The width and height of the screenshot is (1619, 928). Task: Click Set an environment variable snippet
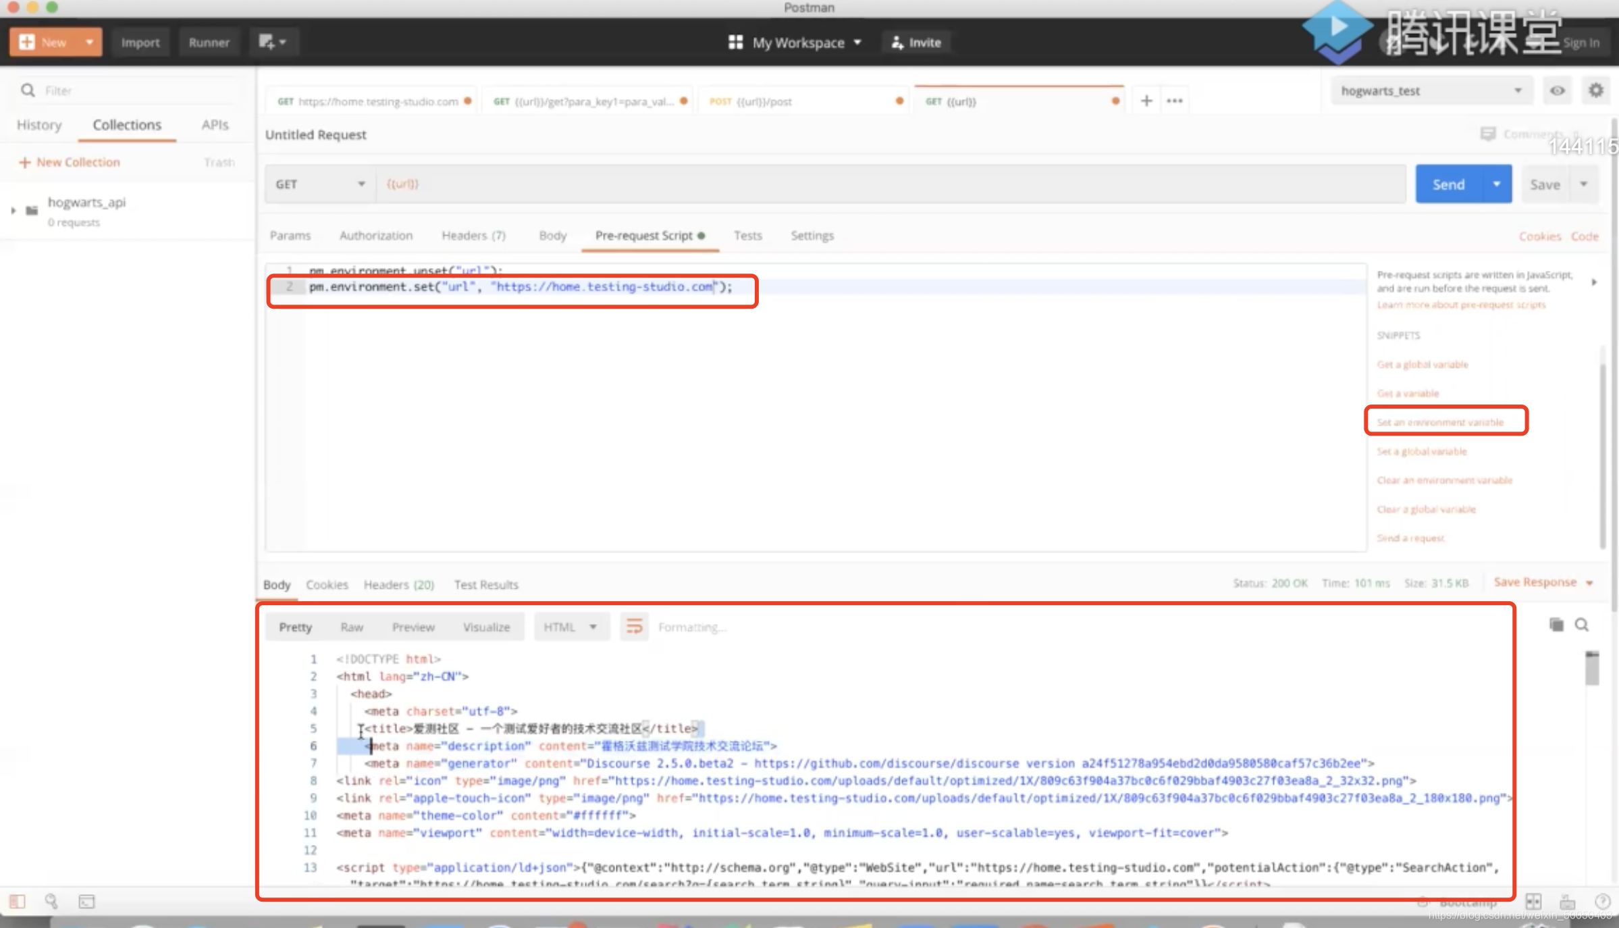(x=1440, y=422)
